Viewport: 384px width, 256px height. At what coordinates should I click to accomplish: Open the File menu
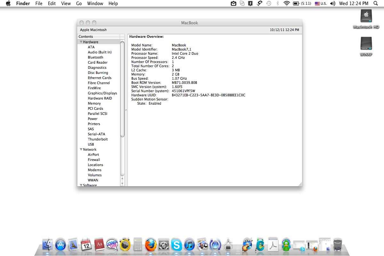click(x=39, y=4)
